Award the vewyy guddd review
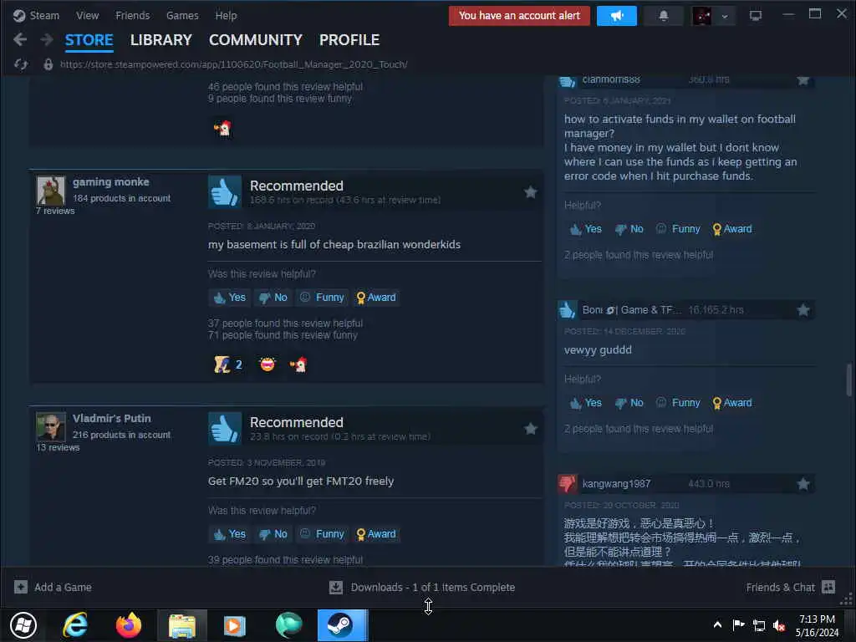The width and height of the screenshot is (856, 642). pos(732,403)
